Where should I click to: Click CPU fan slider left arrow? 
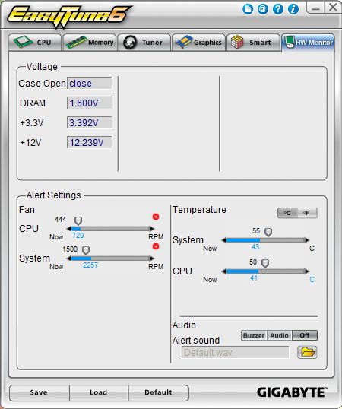[69, 229]
